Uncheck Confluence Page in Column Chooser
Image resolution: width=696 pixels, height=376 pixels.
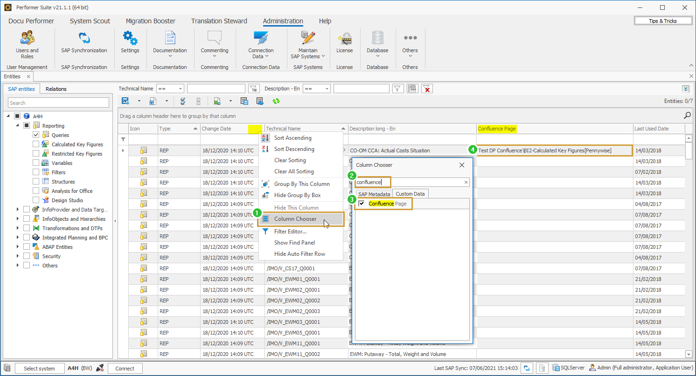pos(362,204)
